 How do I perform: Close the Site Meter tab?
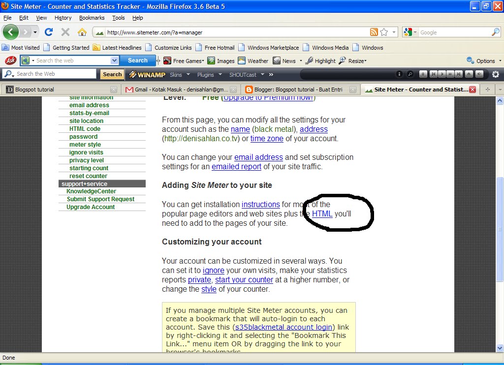point(472,90)
